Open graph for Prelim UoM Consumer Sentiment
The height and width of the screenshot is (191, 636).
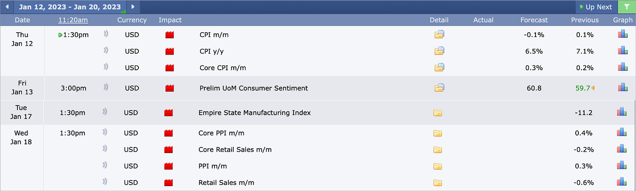point(622,88)
